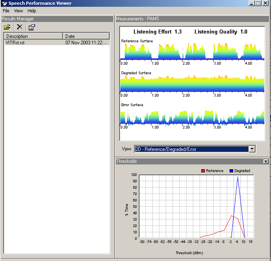
Task: Open results file with folder icon
Action: tap(7, 27)
